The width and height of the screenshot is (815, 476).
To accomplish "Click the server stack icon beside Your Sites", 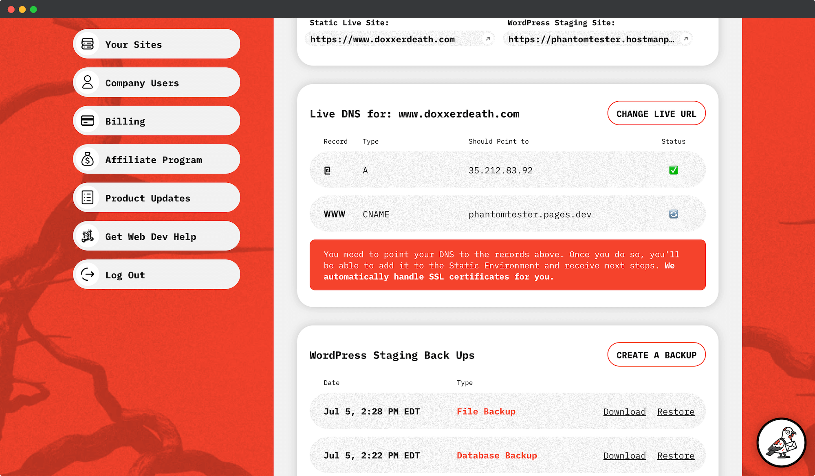I will (x=88, y=44).
